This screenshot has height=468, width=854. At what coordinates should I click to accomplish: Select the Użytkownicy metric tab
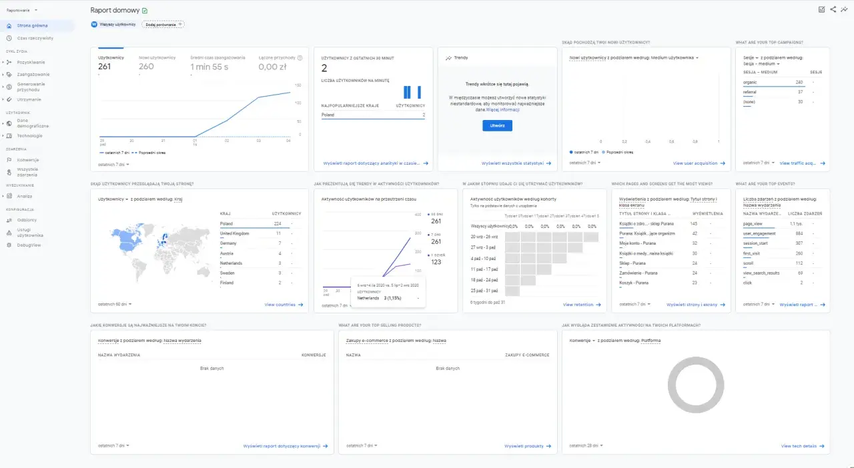pos(111,63)
